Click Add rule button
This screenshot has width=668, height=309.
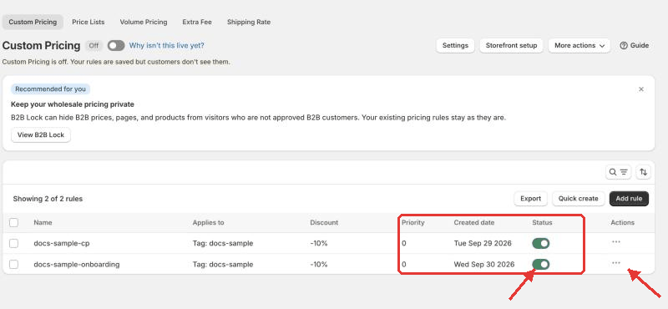tap(630, 199)
